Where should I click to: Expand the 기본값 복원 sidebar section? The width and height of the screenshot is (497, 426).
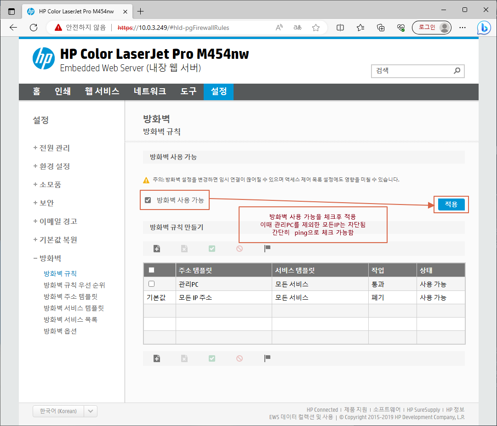(x=55, y=240)
